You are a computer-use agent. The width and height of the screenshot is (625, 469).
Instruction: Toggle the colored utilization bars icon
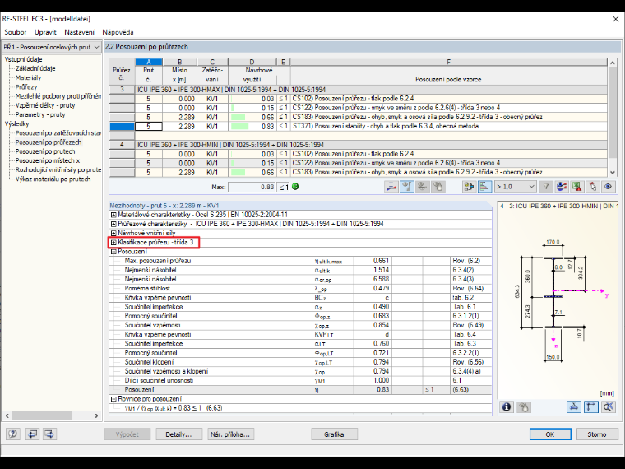point(484,187)
